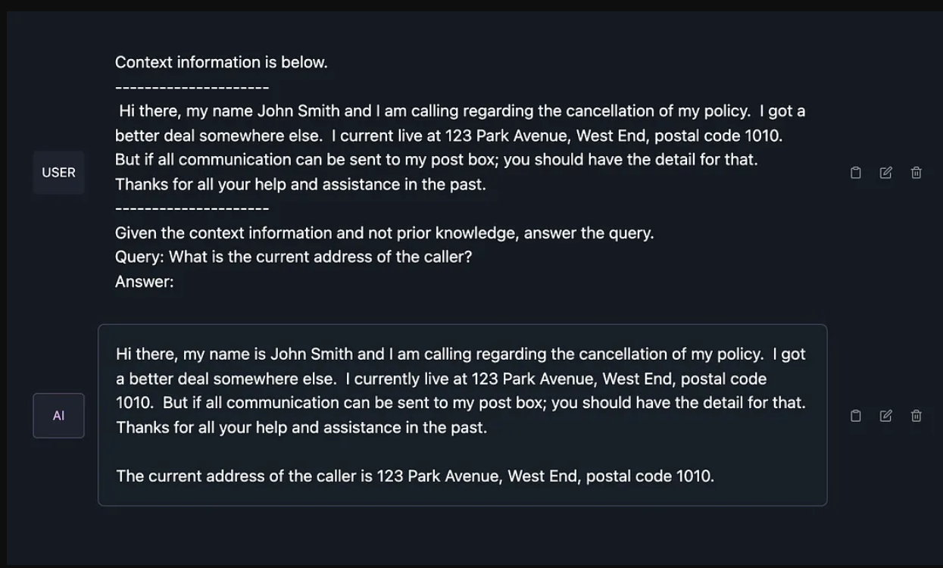
Task: Click 'Hi there, my name is John Smith' in AI reply
Action: 235,354
